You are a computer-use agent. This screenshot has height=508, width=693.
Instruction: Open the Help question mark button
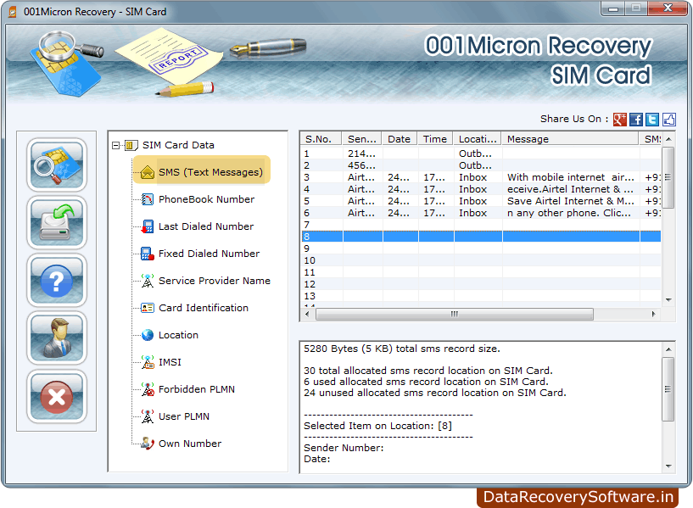click(x=57, y=281)
